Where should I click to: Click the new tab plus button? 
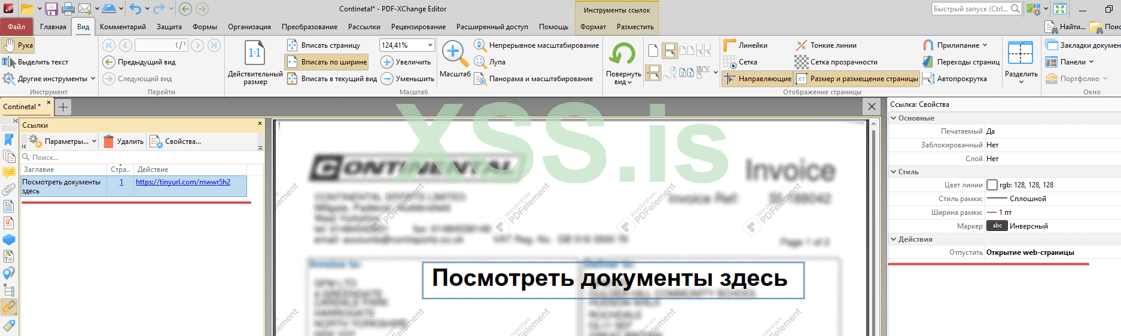[63, 107]
